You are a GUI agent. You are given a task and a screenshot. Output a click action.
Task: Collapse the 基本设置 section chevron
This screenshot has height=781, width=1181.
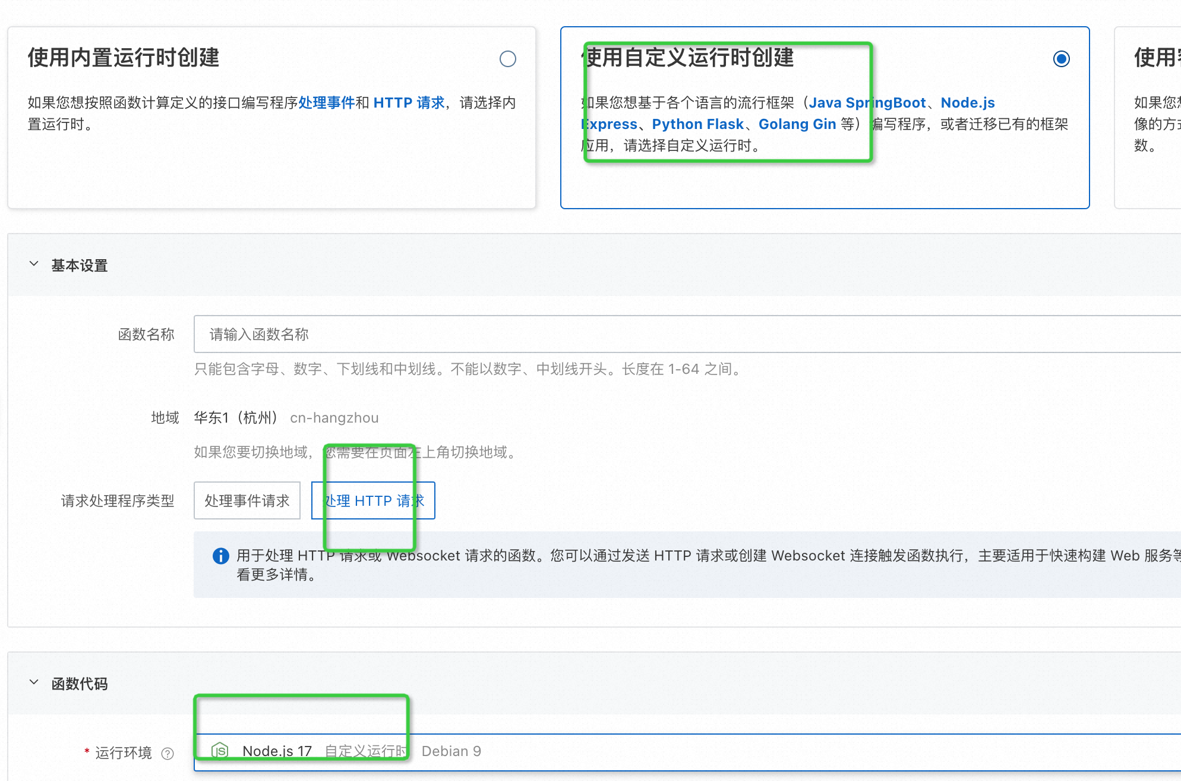point(34,264)
